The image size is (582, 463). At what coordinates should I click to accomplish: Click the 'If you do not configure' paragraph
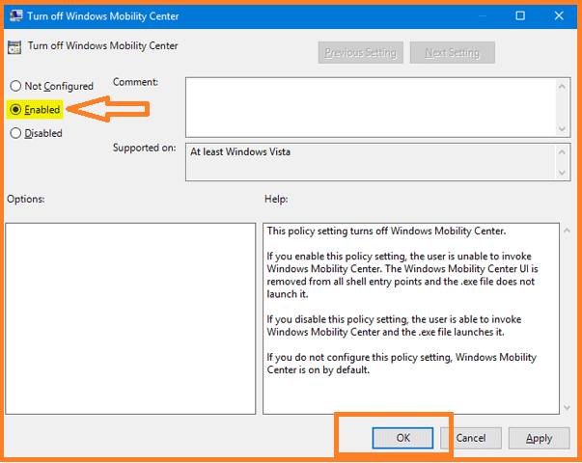[x=402, y=364]
